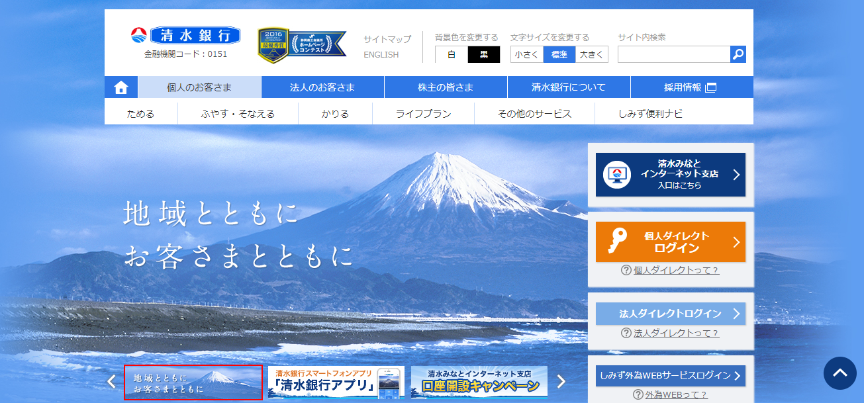
Task: Set text size to 小さく
Action: click(527, 55)
